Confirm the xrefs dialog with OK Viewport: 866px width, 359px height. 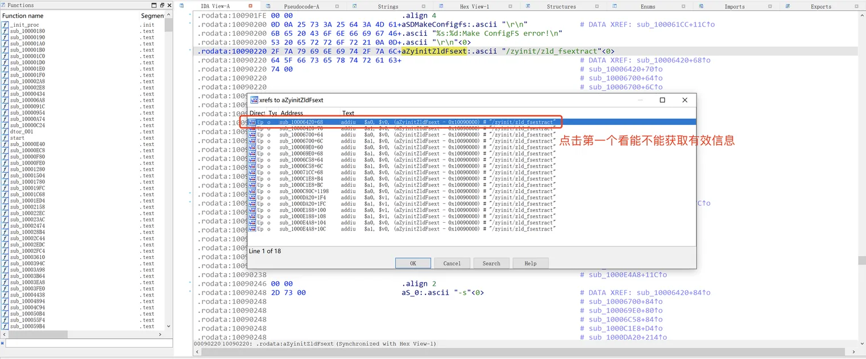(x=413, y=263)
